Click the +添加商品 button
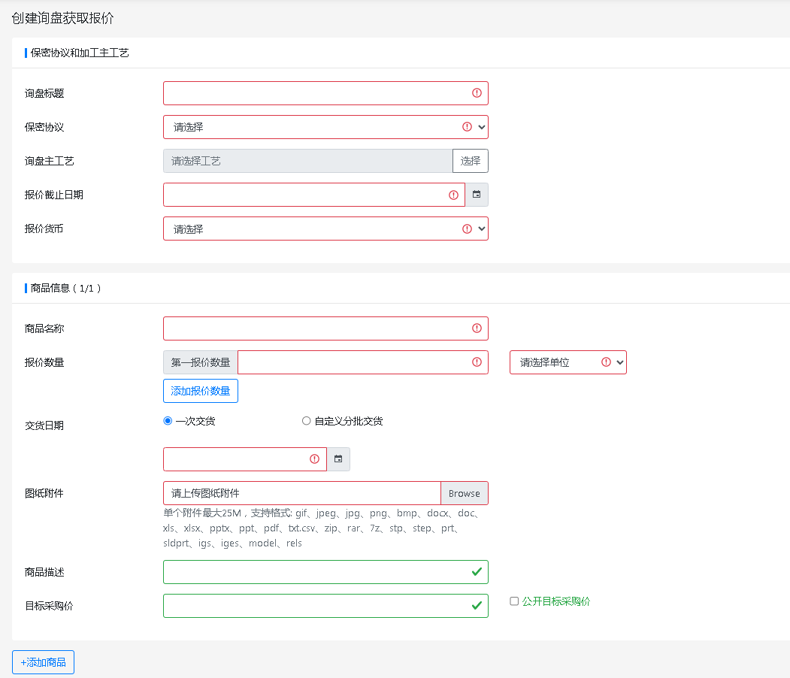Image resolution: width=790 pixels, height=678 pixels. coord(44,662)
